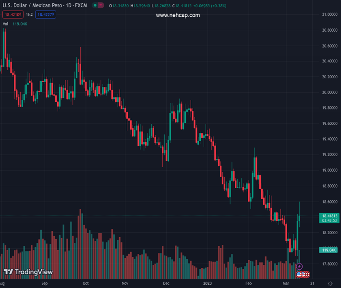Toggle the market status indicator pill
The image size is (341, 288).
[98, 6]
